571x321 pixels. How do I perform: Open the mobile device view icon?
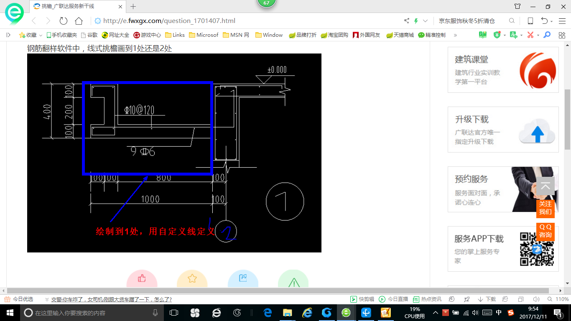click(x=530, y=21)
